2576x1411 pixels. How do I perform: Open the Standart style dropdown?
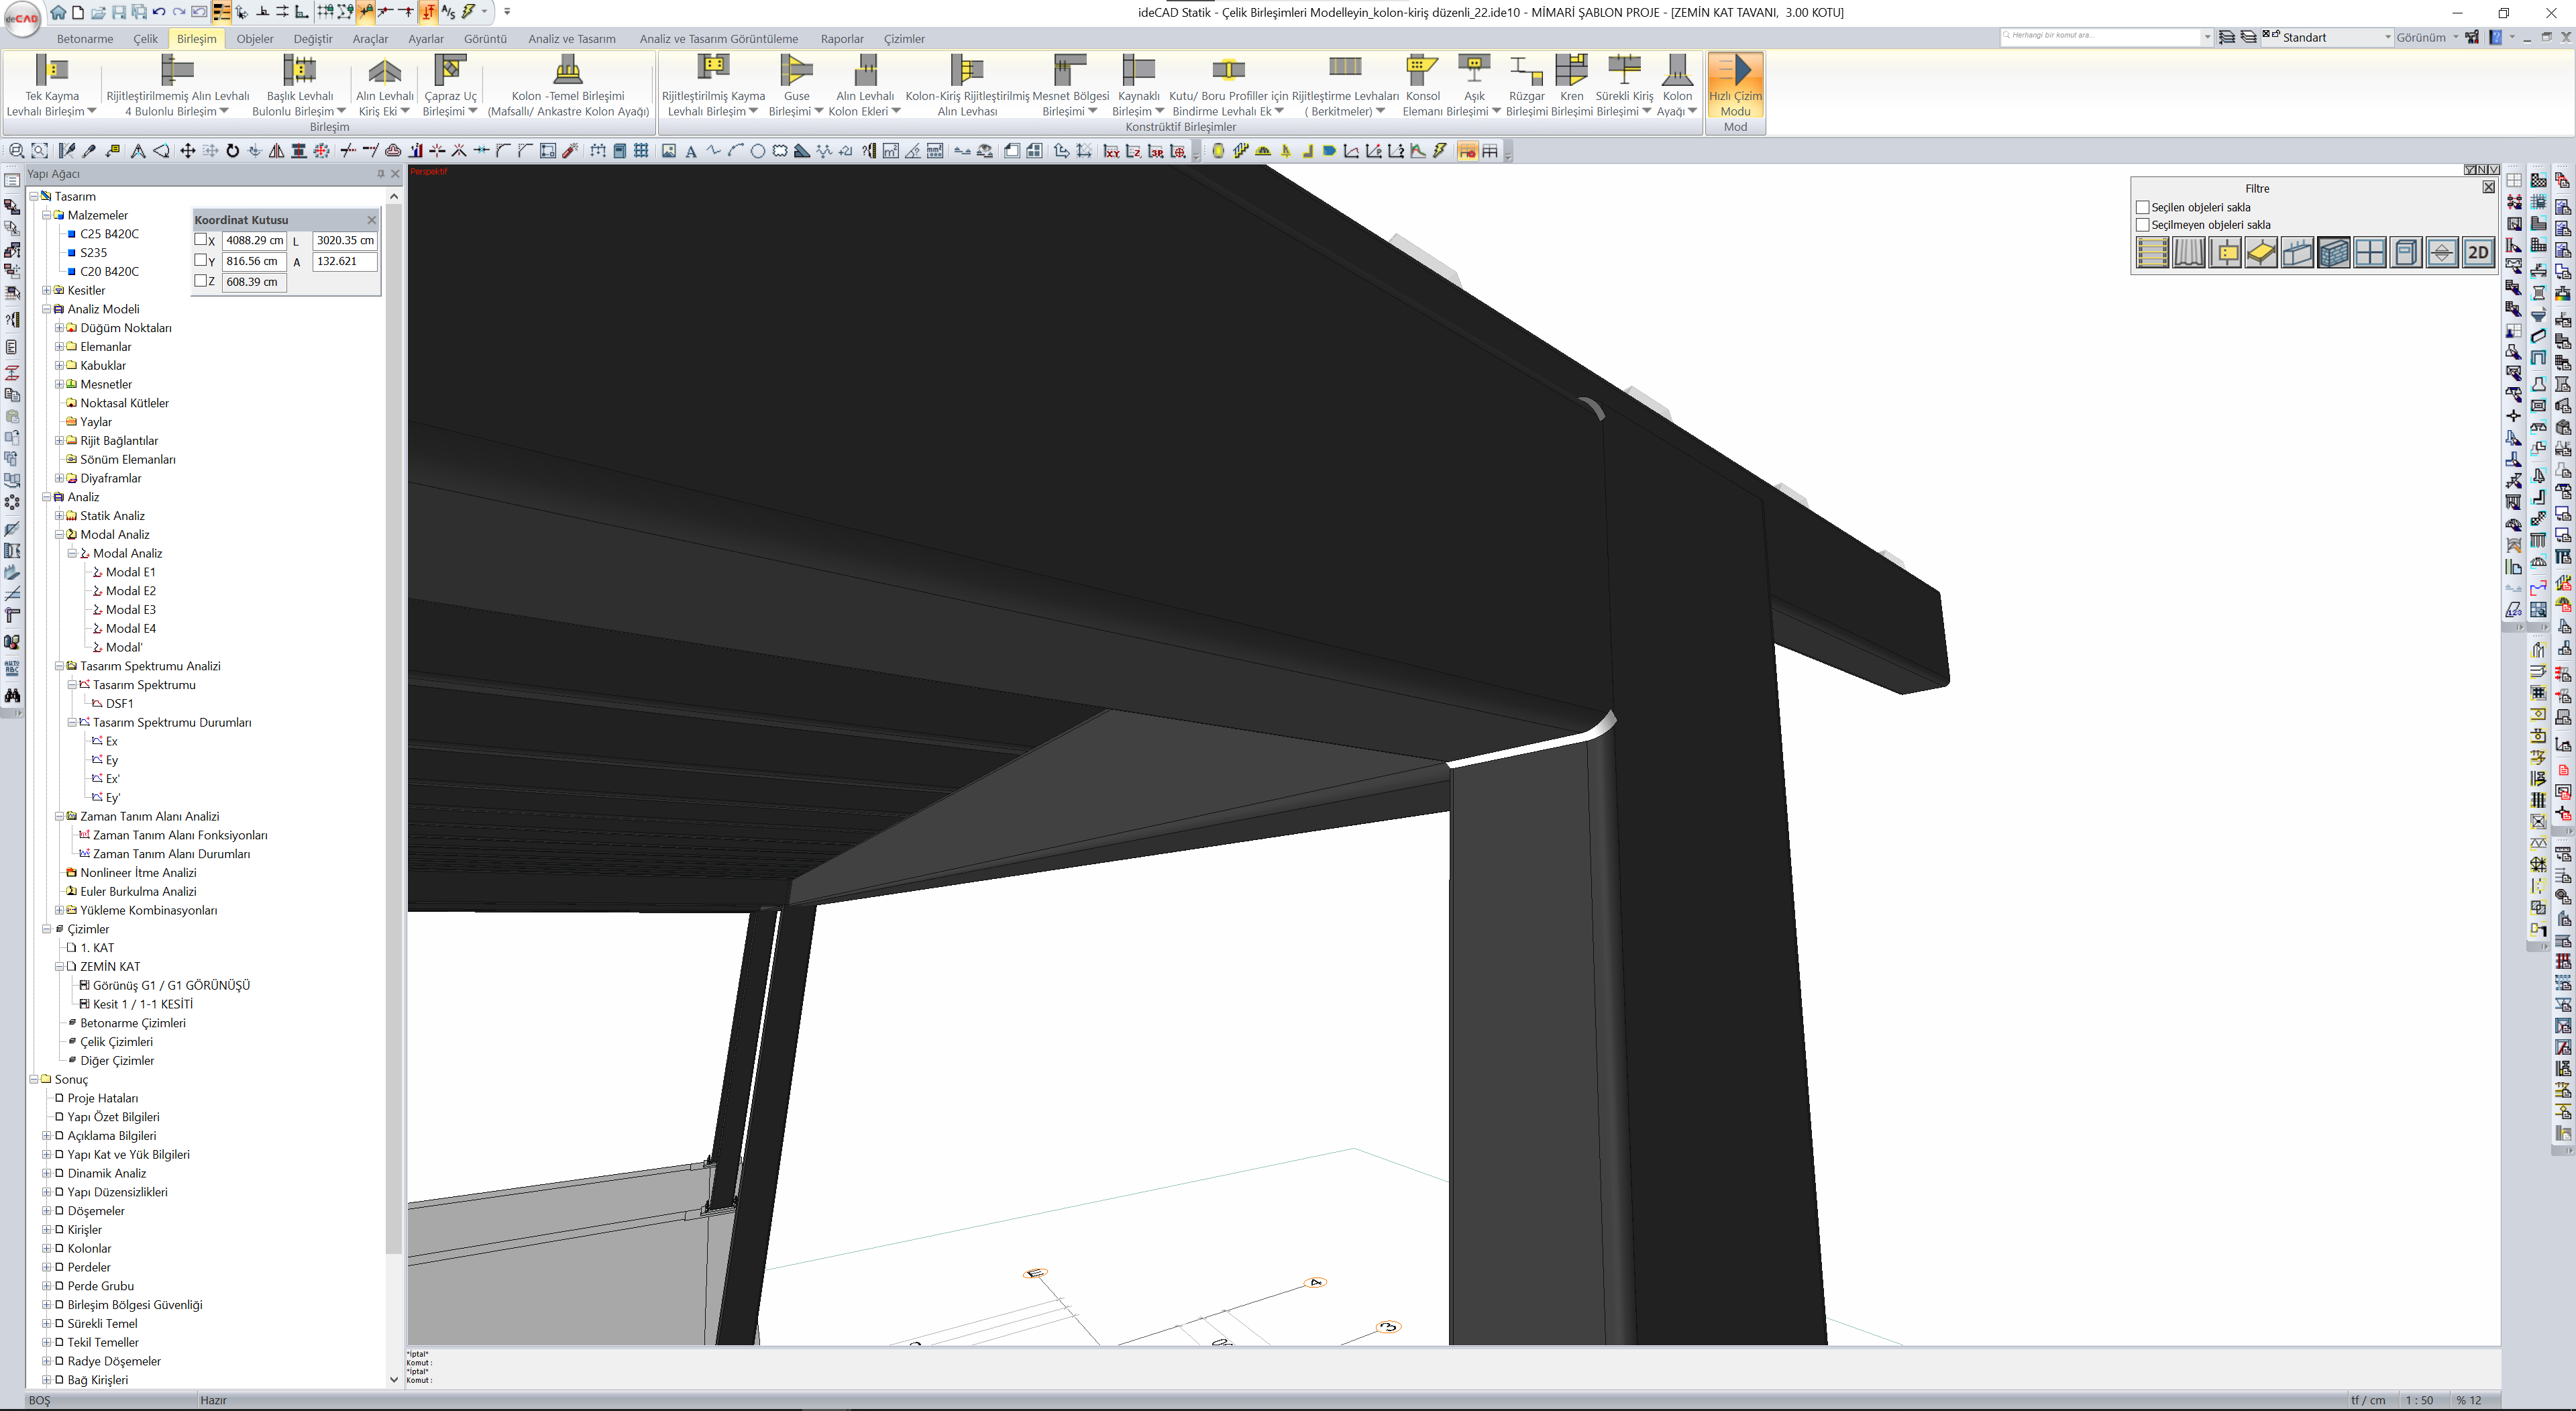point(2387,37)
